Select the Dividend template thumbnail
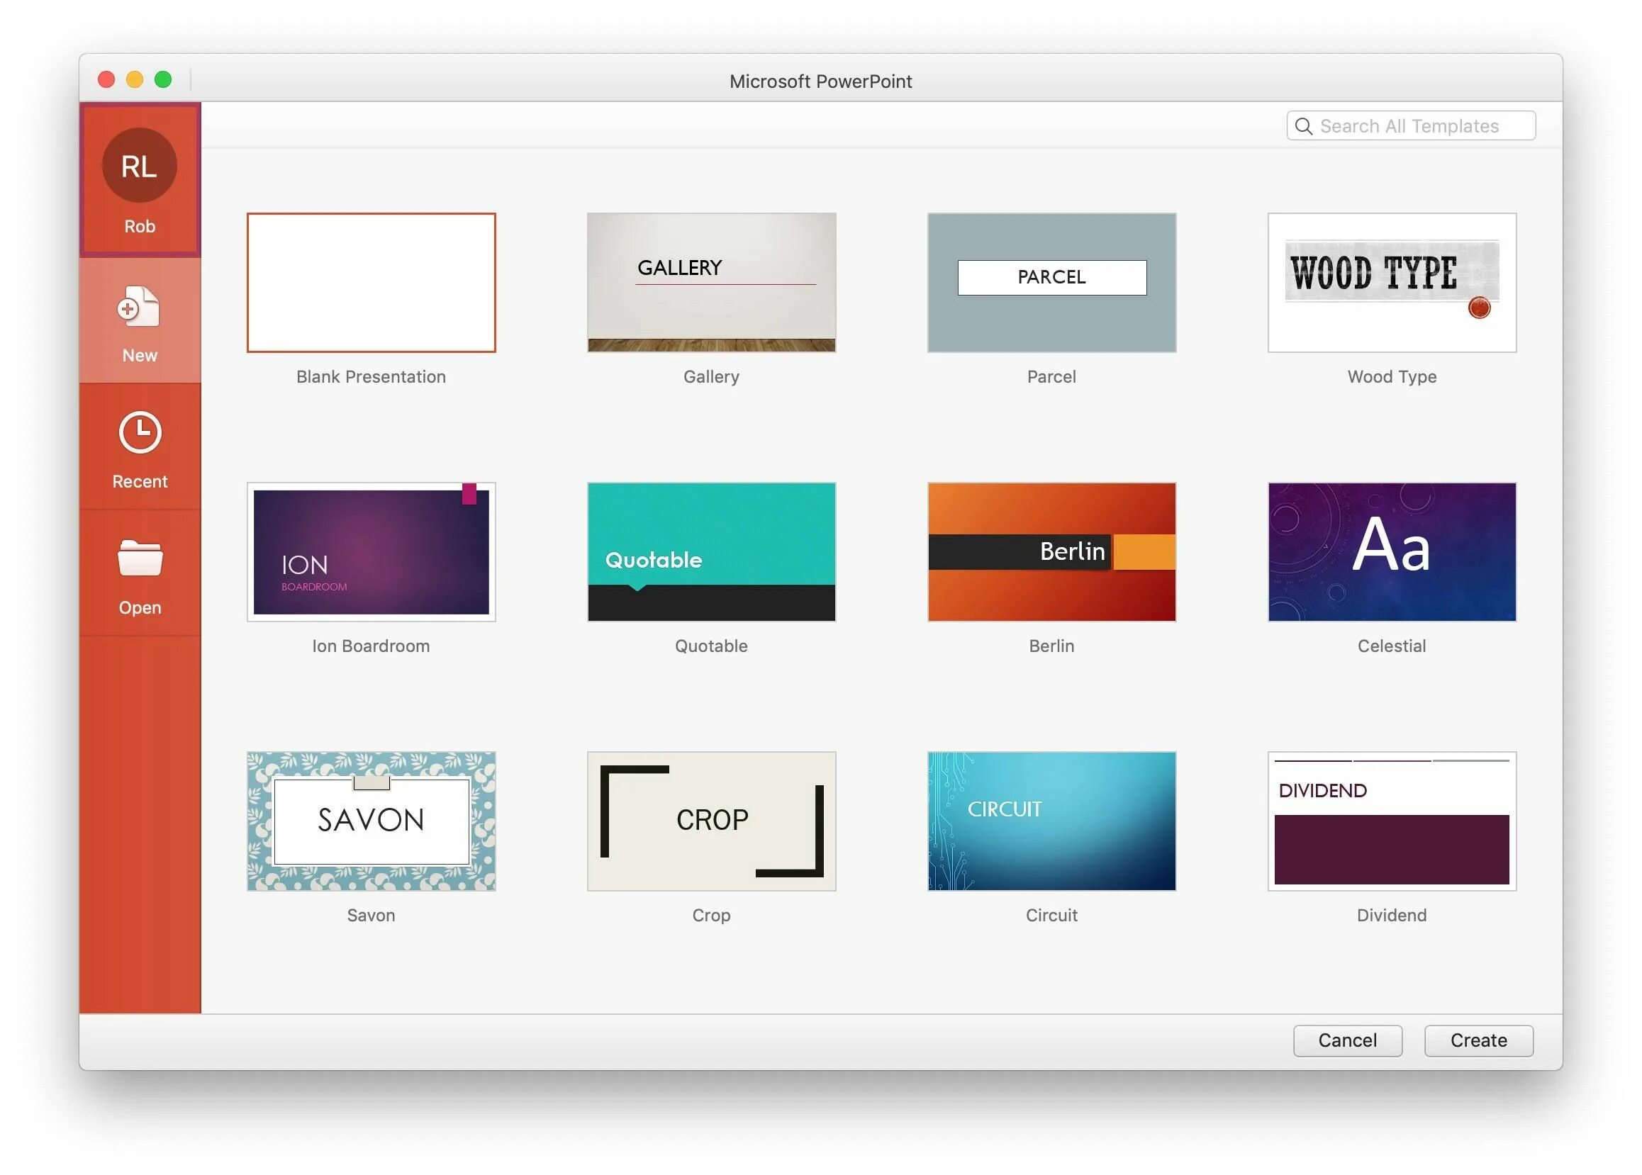 1391,821
